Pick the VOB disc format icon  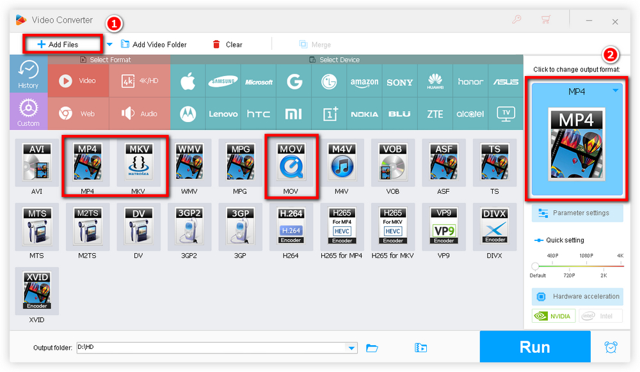(x=392, y=166)
